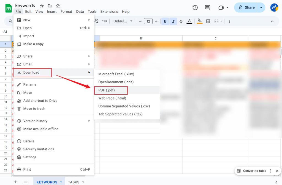Select PDF (.pdf) from the Download submenu

(x=111, y=90)
